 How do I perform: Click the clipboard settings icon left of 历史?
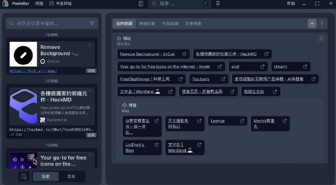24,177
